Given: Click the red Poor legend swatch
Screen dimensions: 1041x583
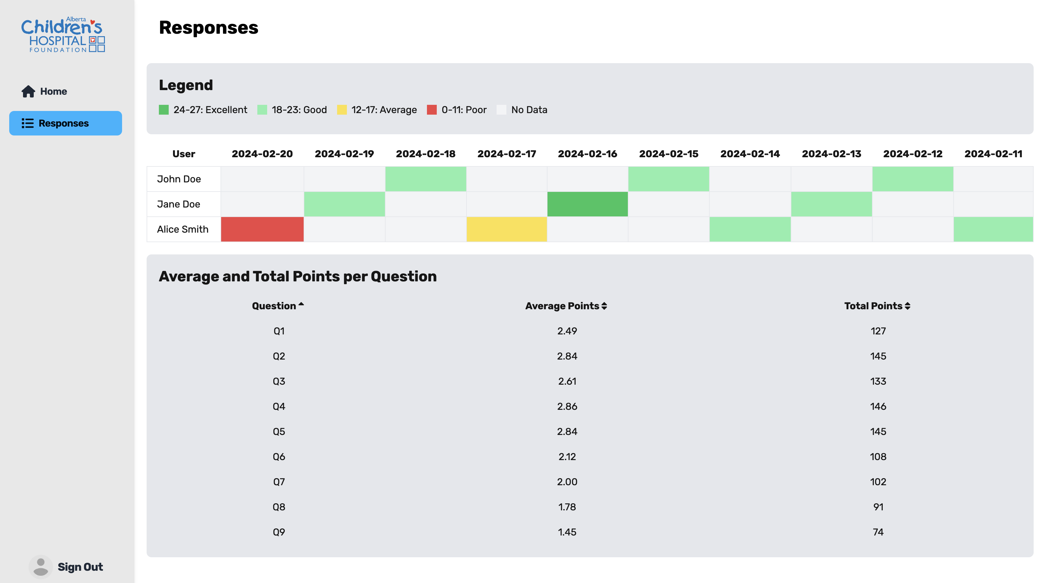Looking at the screenshot, I should click(x=432, y=110).
